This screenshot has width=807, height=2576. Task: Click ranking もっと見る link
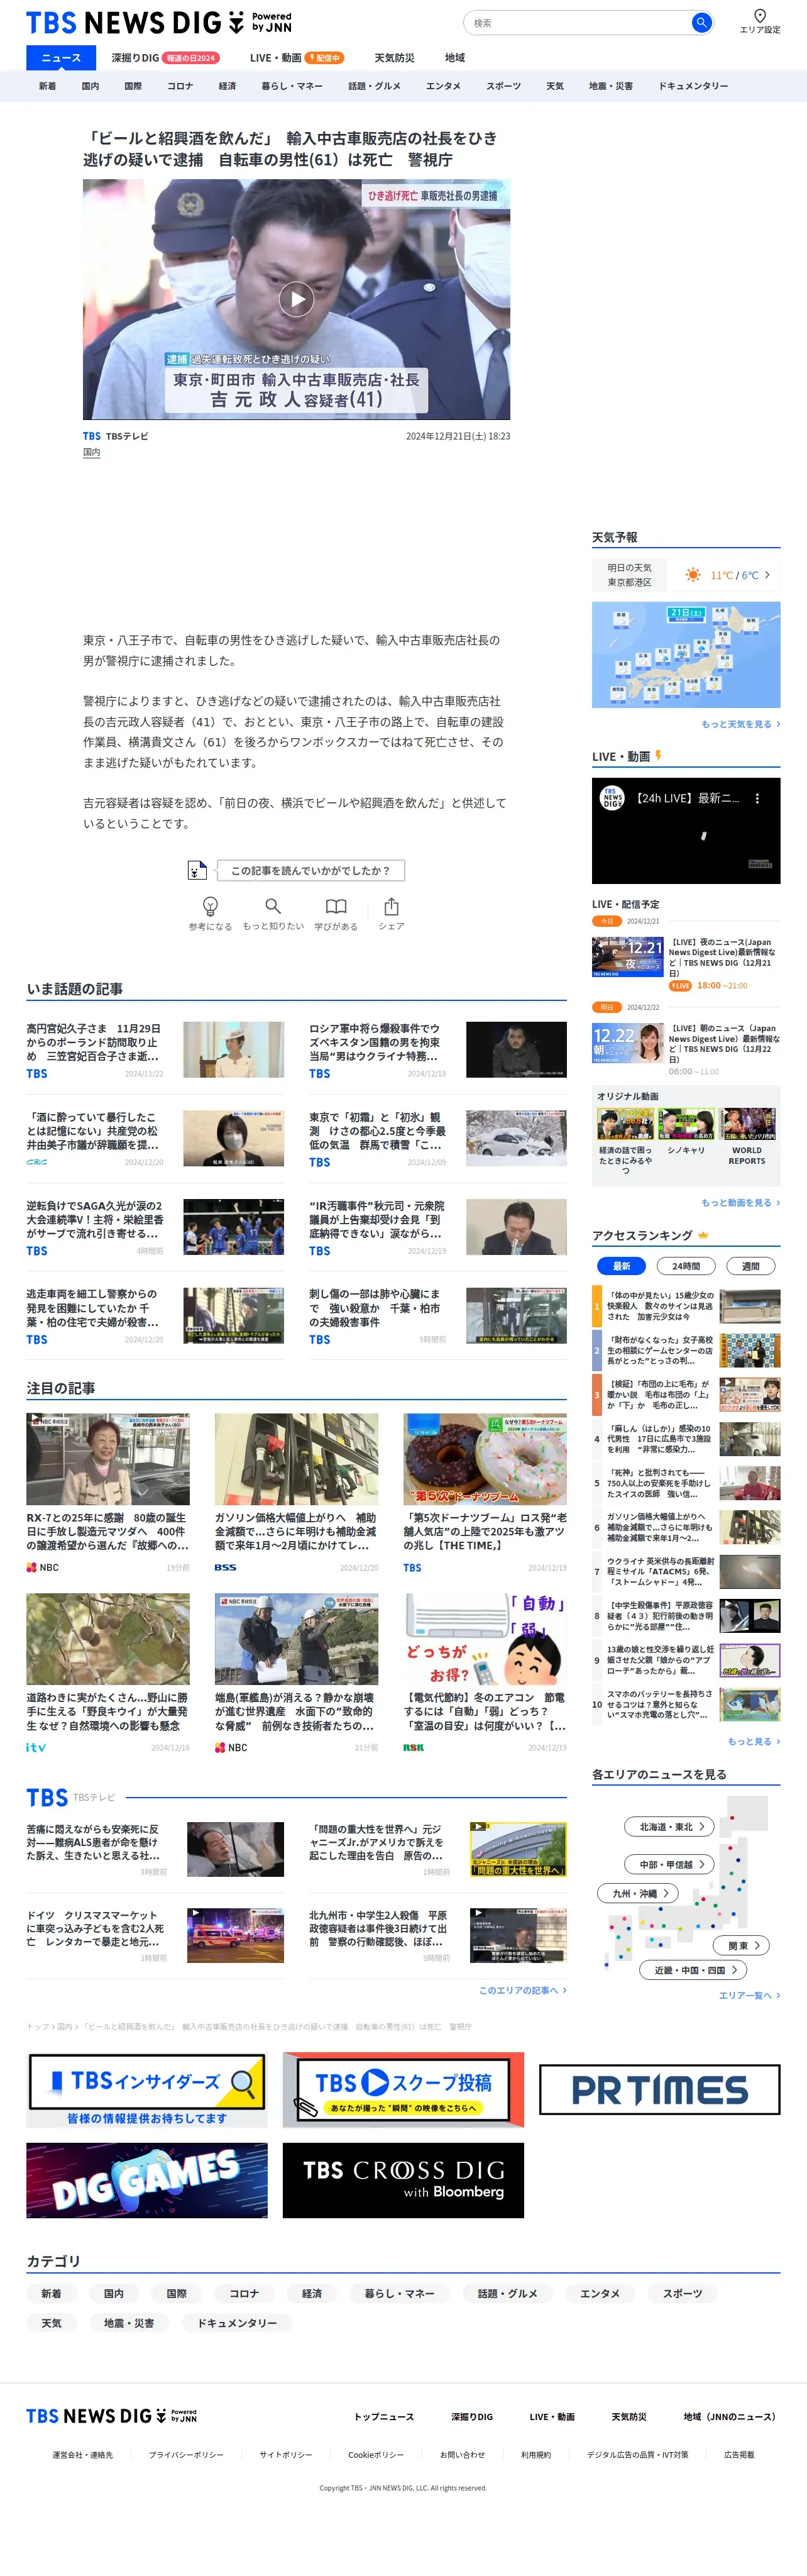pos(753,1741)
